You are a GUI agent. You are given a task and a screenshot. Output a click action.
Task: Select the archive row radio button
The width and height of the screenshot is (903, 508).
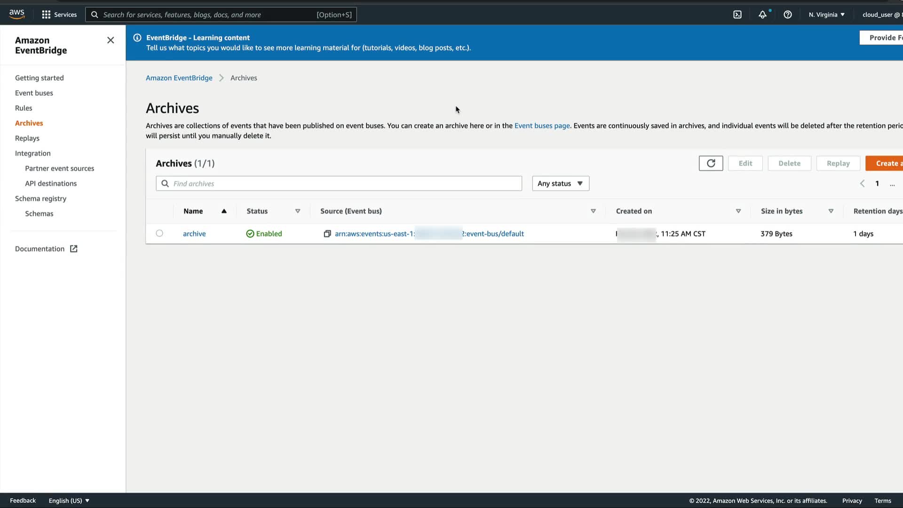click(x=159, y=233)
